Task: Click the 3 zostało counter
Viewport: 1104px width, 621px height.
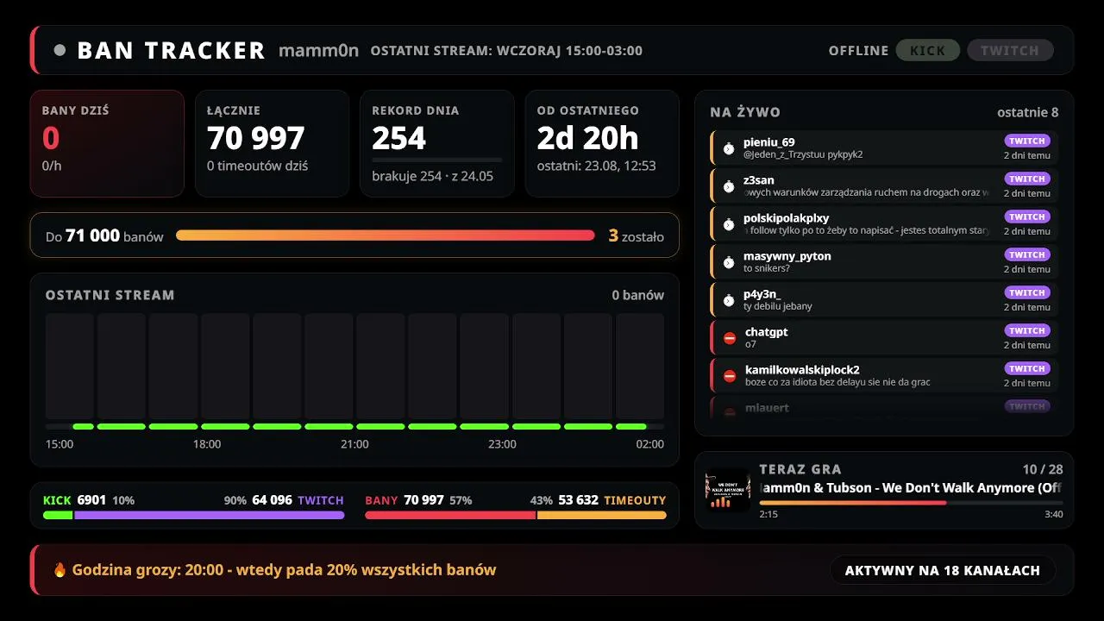Action: pos(636,235)
